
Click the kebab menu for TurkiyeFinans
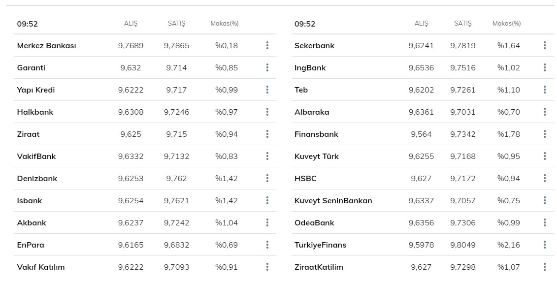tap(545, 245)
